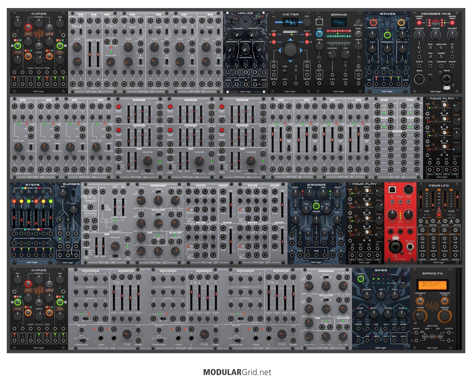The image size is (475, 379).
Task: Toggle the Four LFO Mode switch
Action: click(427, 215)
